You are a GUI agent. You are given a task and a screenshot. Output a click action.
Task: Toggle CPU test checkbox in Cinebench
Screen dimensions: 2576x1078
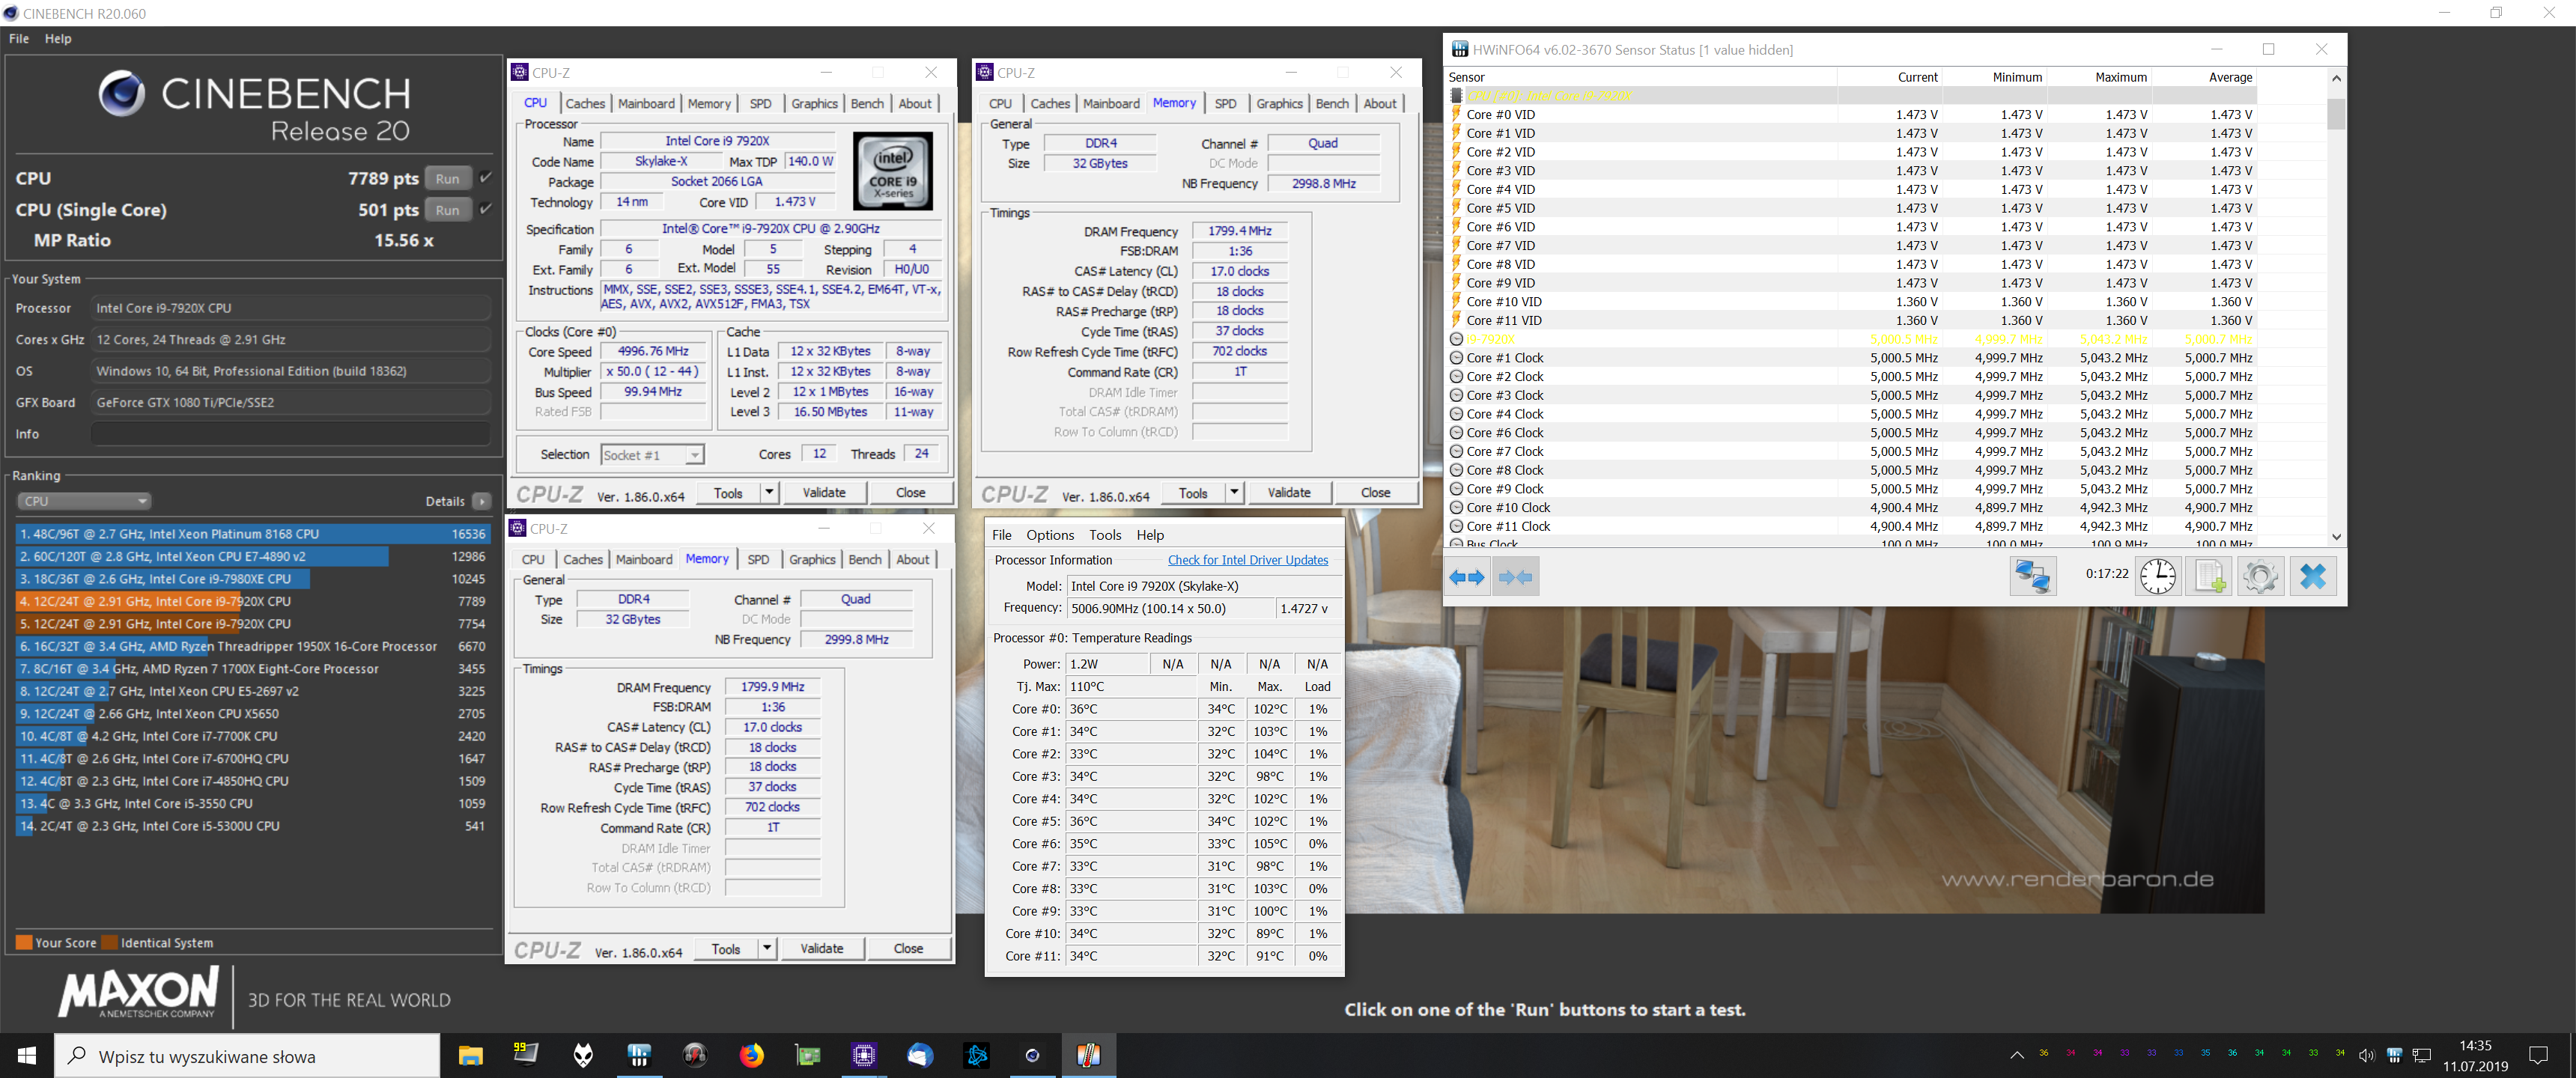(485, 177)
